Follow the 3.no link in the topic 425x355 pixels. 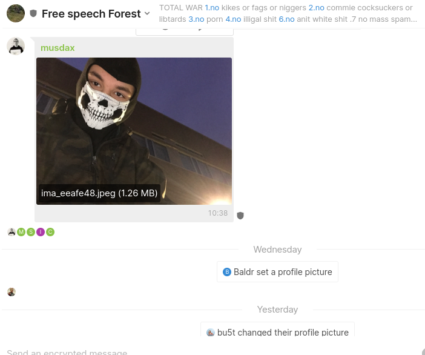point(196,19)
